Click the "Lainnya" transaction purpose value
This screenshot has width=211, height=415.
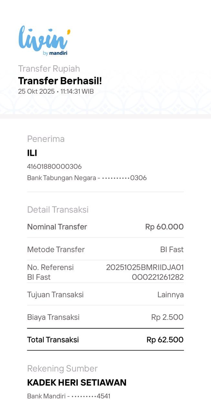171,295
